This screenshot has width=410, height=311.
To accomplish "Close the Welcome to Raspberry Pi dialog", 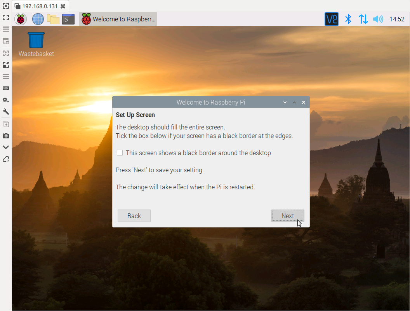I will click(x=304, y=102).
